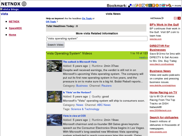Bookmark using the Yahoo Y! icon
This screenshot has height=136, width=182.
pos(167,5)
